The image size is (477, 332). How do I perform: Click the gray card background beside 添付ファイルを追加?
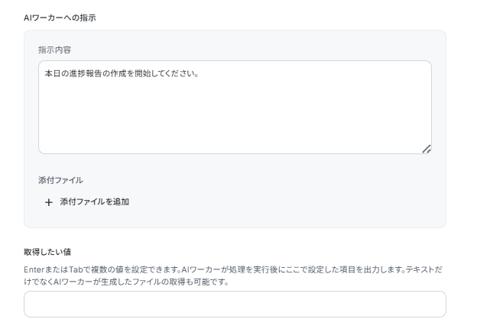pyautogui.click(x=274, y=202)
